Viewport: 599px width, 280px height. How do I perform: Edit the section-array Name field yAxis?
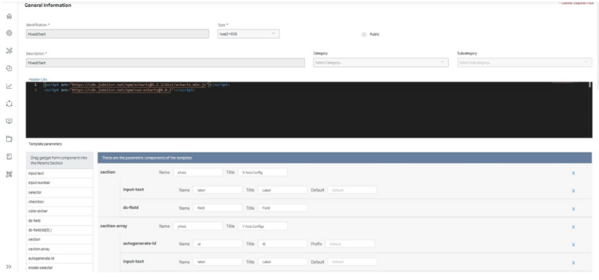tap(197, 226)
